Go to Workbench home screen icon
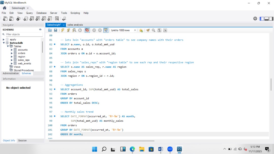274x154 pixels. (x=5, y=8)
